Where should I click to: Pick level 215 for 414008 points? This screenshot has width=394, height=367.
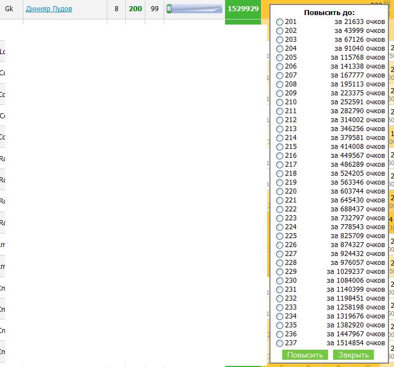279,147
